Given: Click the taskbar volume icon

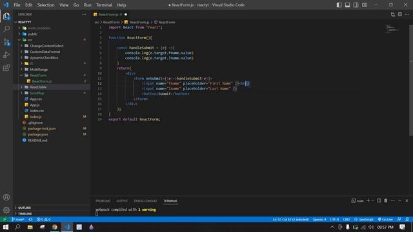Looking at the screenshot, I should pos(371,227).
